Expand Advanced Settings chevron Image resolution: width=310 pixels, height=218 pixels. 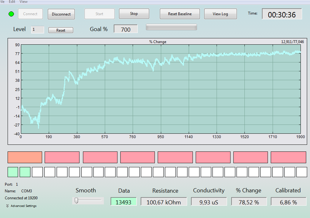pyautogui.click(x=7, y=206)
